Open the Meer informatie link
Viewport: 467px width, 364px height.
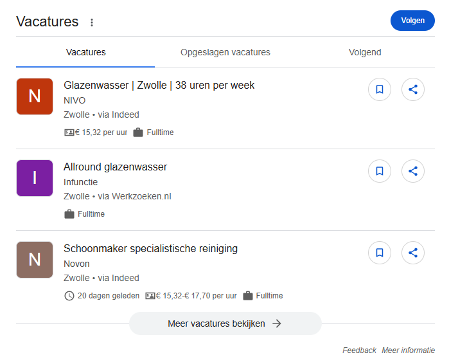[x=408, y=350]
